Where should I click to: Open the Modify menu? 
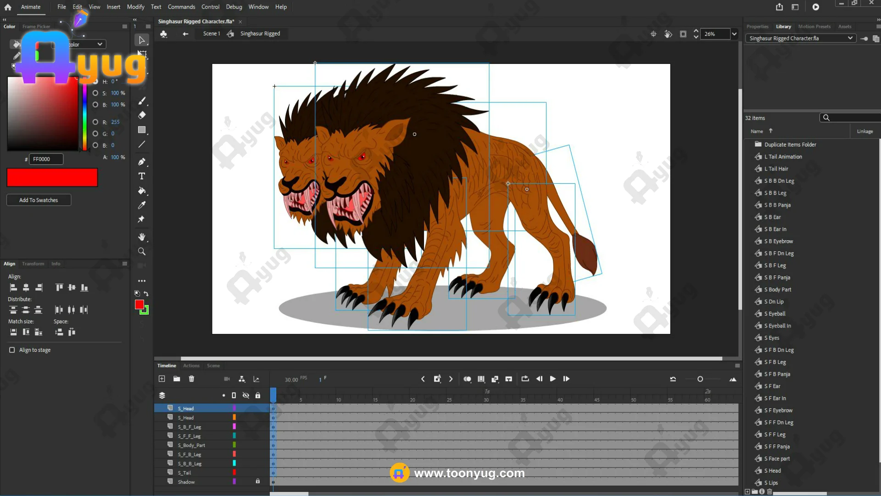[135, 7]
